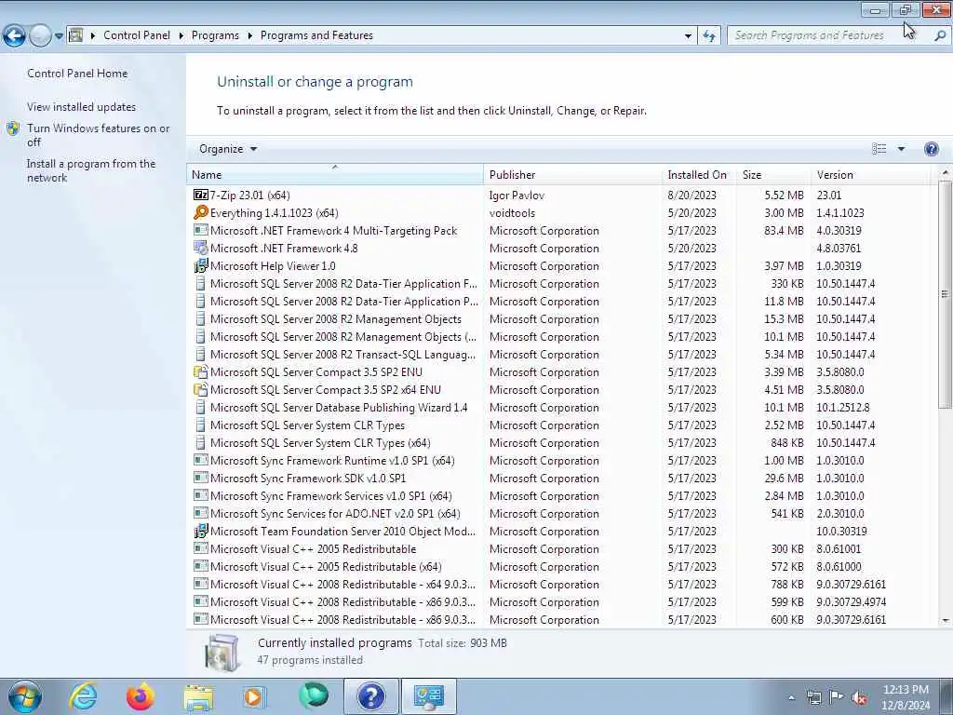The height and width of the screenshot is (715, 953).
Task: Click the list scroll-up arrow
Action: click(x=946, y=172)
